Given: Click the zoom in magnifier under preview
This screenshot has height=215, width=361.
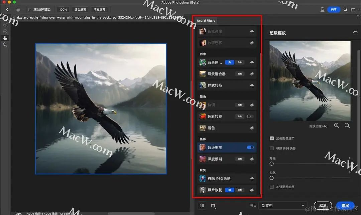Looking at the screenshot, I should (337, 126).
